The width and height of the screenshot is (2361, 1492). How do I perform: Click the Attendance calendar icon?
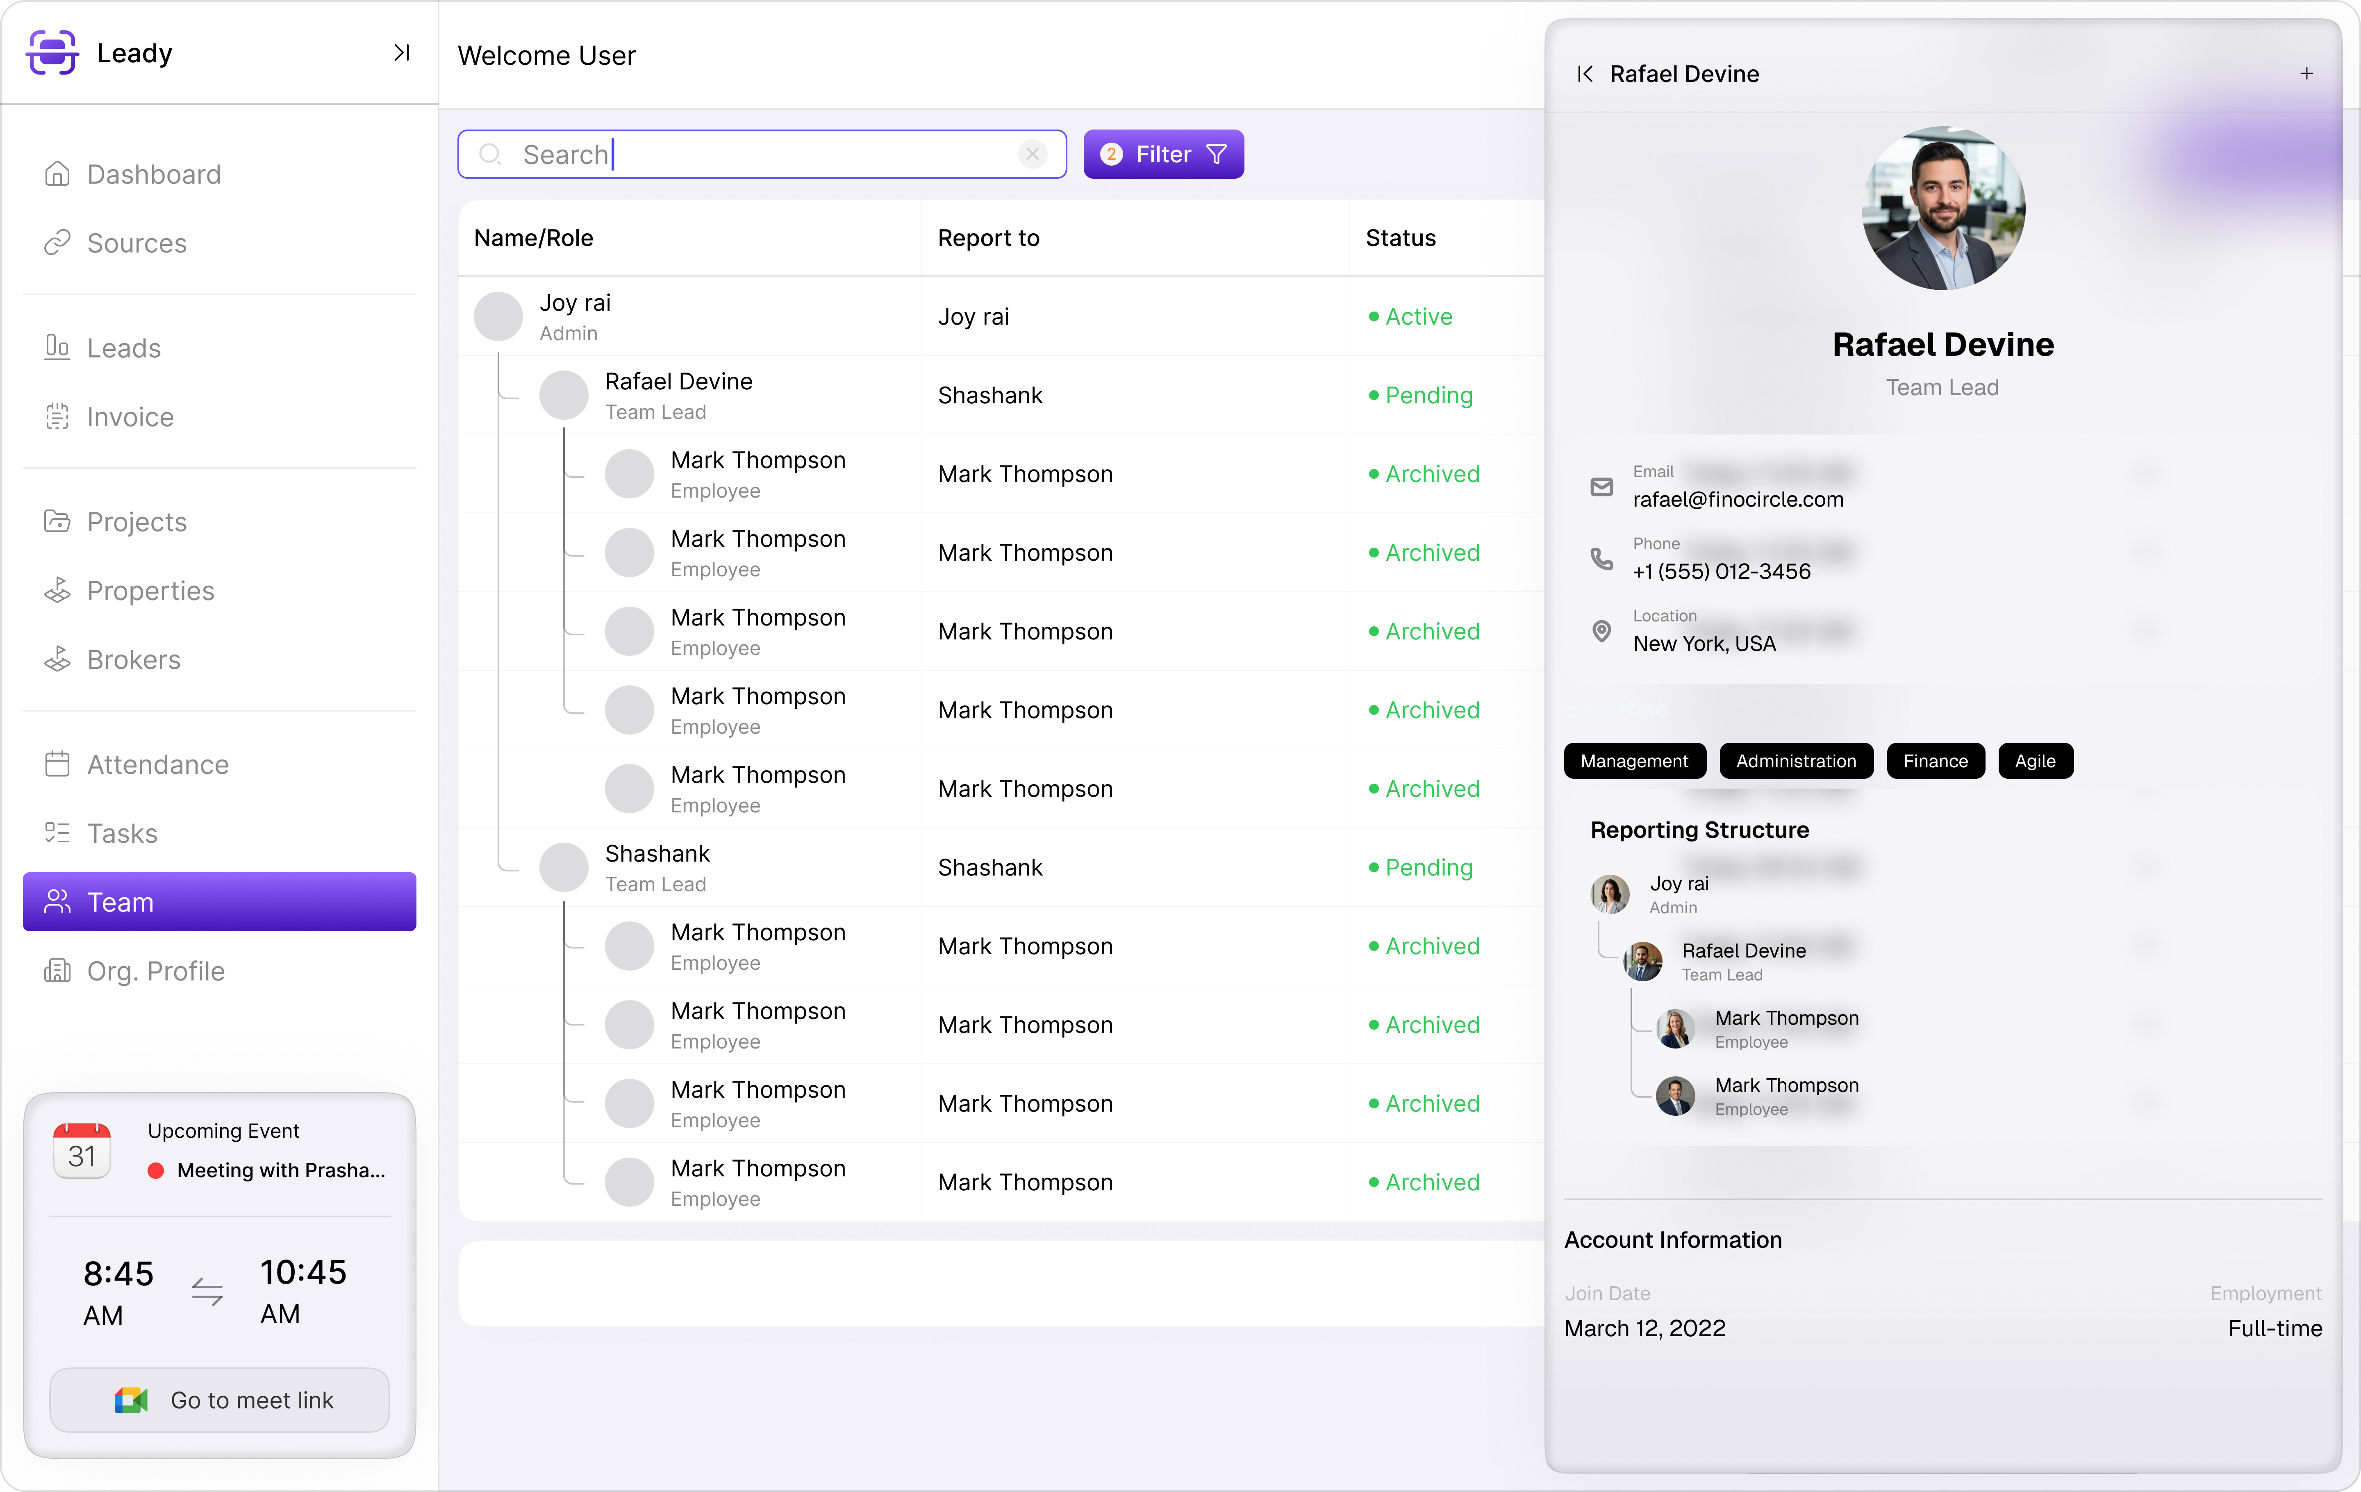coord(58,764)
